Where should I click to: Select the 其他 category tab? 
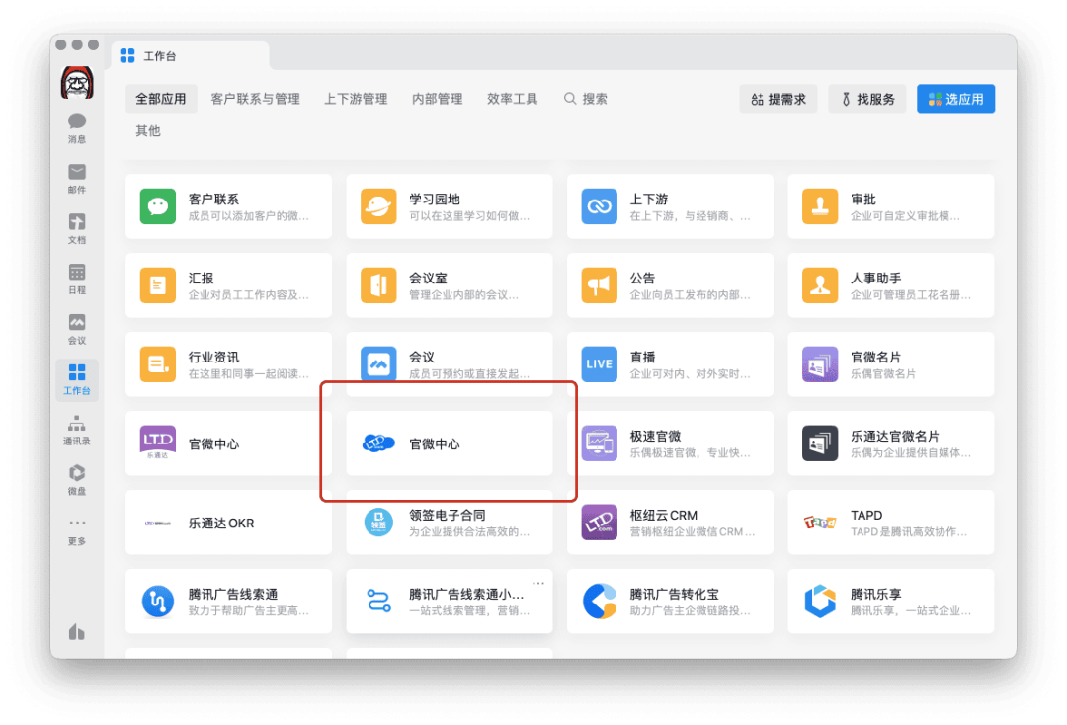[147, 130]
